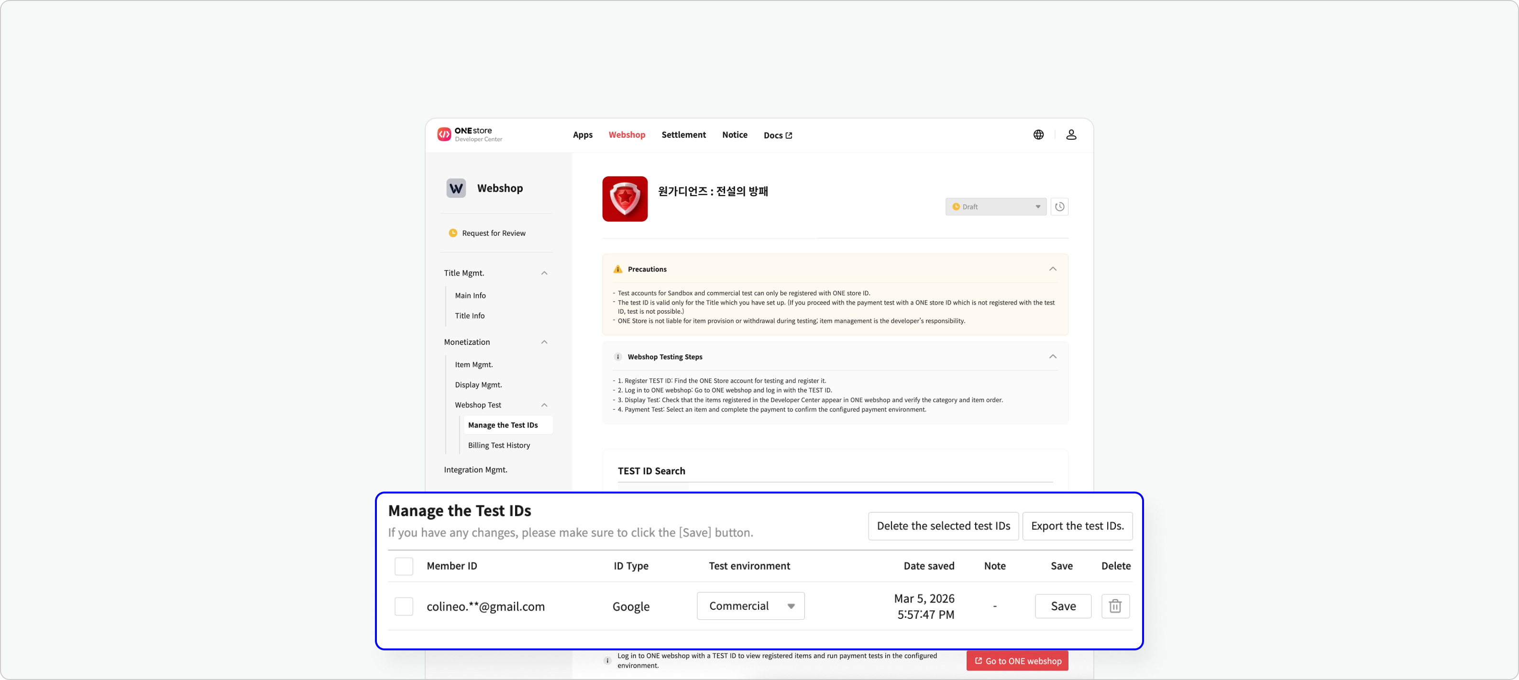Open the Docs external link
The image size is (1519, 680).
point(777,136)
